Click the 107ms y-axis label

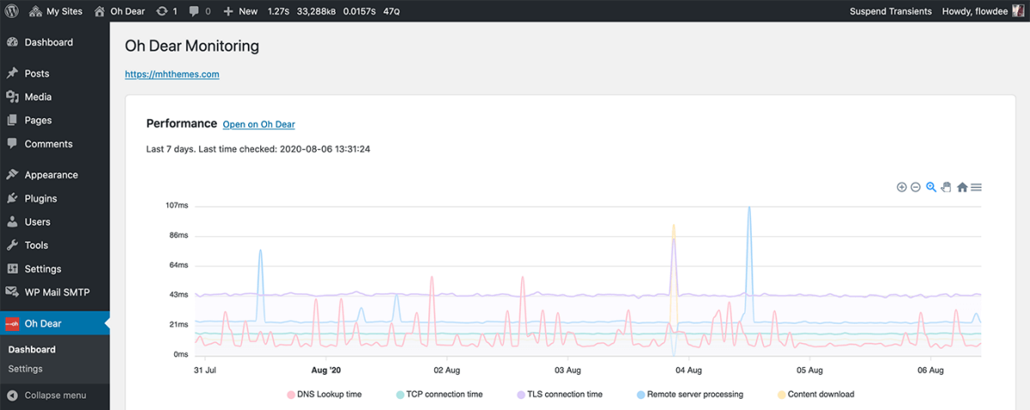tap(177, 206)
